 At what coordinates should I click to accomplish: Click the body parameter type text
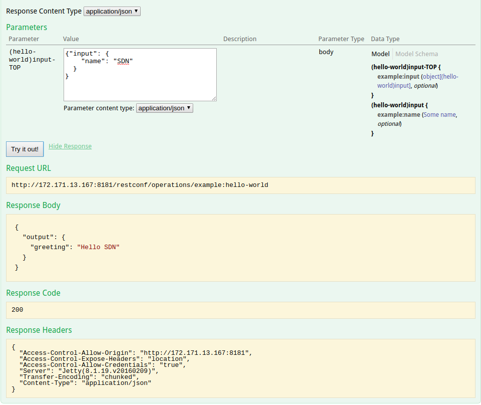[326, 52]
